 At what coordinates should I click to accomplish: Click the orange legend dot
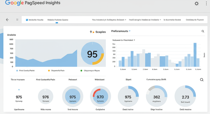pos(49,71)
